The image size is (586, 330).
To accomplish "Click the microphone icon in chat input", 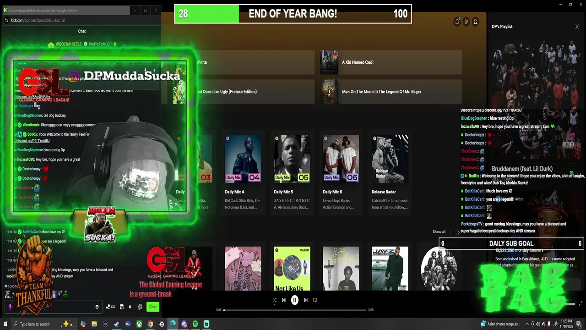I will coord(10,307).
